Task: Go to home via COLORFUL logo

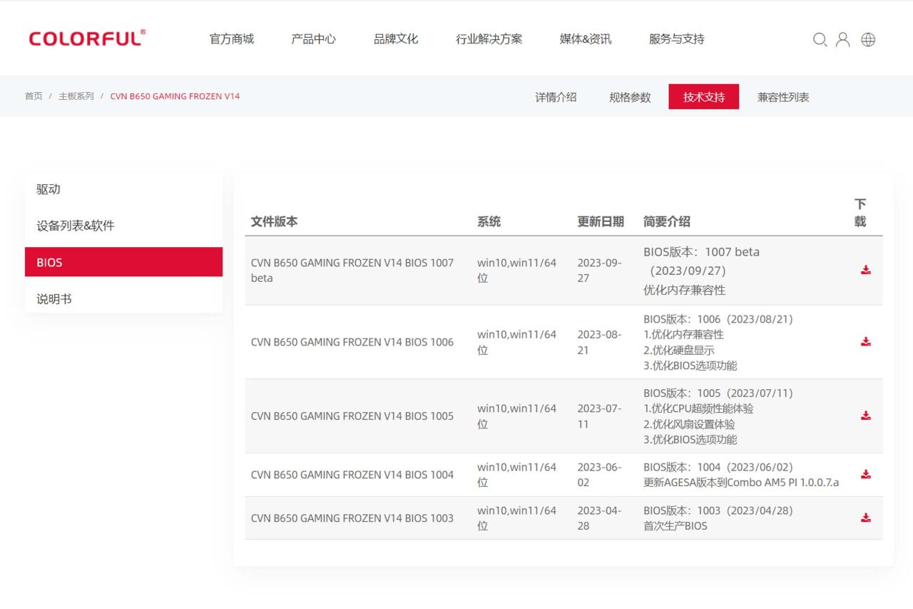Action: pos(87,39)
